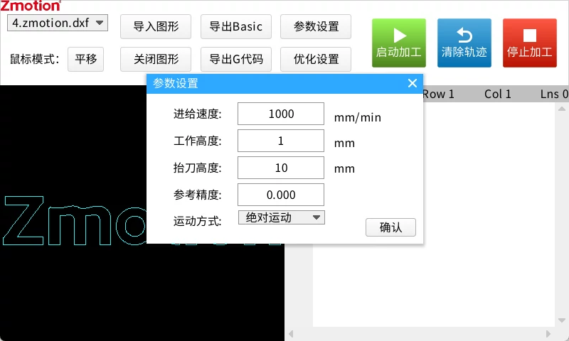Click the scroll right arrow at the bottom
This screenshot has height=341, width=569.
point(548,334)
